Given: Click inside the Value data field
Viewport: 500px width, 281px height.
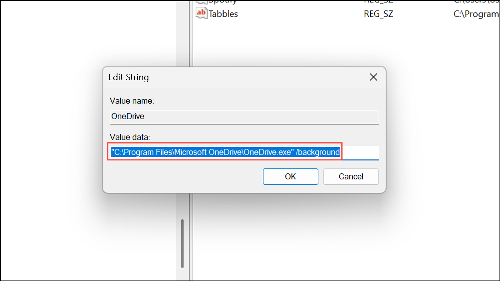Looking at the screenshot, I should coord(359,152).
